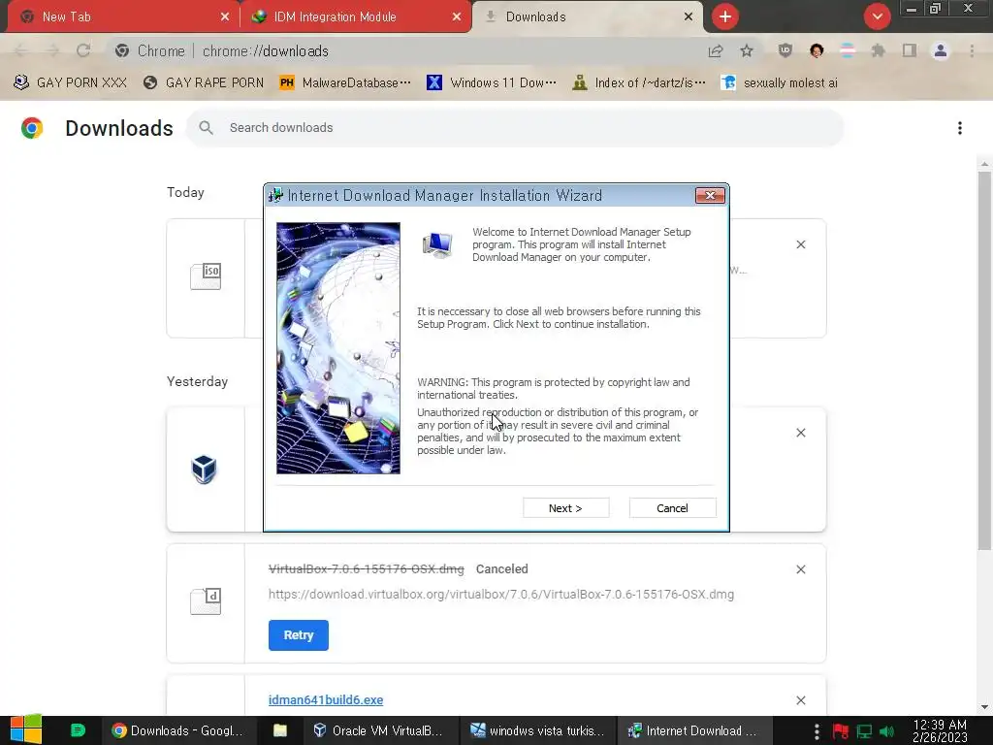Open the uBlock Origin shield extension
This screenshot has height=745, width=993.
785,50
